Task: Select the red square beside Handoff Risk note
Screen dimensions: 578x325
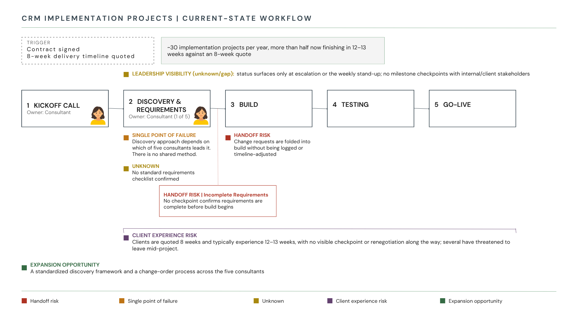Action: pyautogui.click(x=228, y=138)
